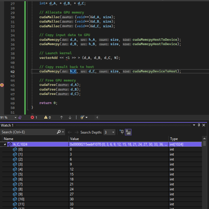Click the cube icon of element [10]
Viewport: 209px width, 209px height.
click(15, 199)
